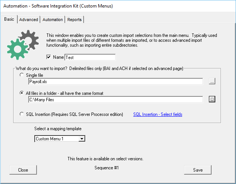
Task: Click the browse button for Single file
Action: click(212, 81)
